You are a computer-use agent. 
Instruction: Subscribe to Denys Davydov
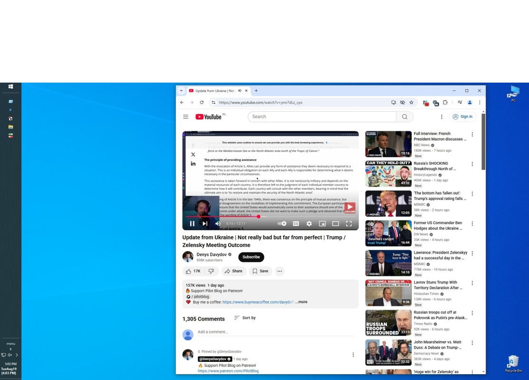click(251, 257)
